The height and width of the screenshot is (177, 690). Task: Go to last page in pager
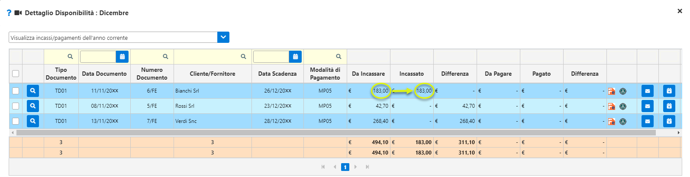[x=367, y=167]
